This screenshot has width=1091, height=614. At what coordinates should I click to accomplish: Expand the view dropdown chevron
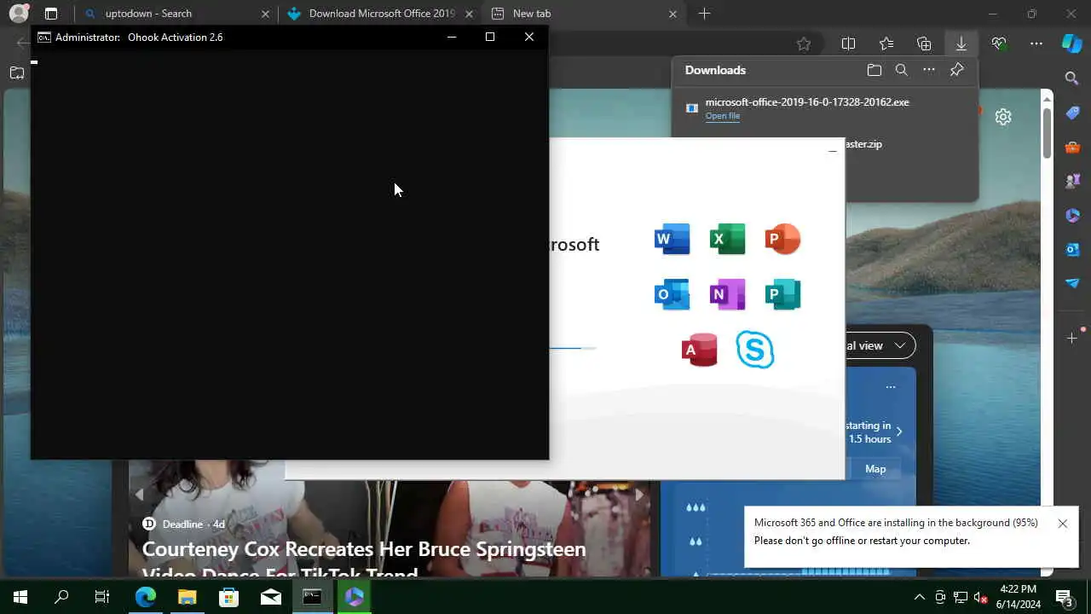900,345
